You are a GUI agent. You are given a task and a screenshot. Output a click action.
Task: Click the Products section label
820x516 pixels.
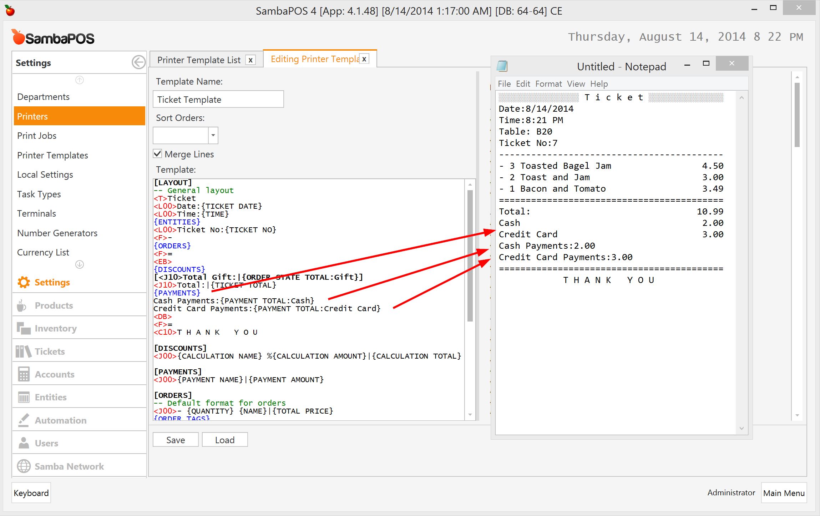54,305
